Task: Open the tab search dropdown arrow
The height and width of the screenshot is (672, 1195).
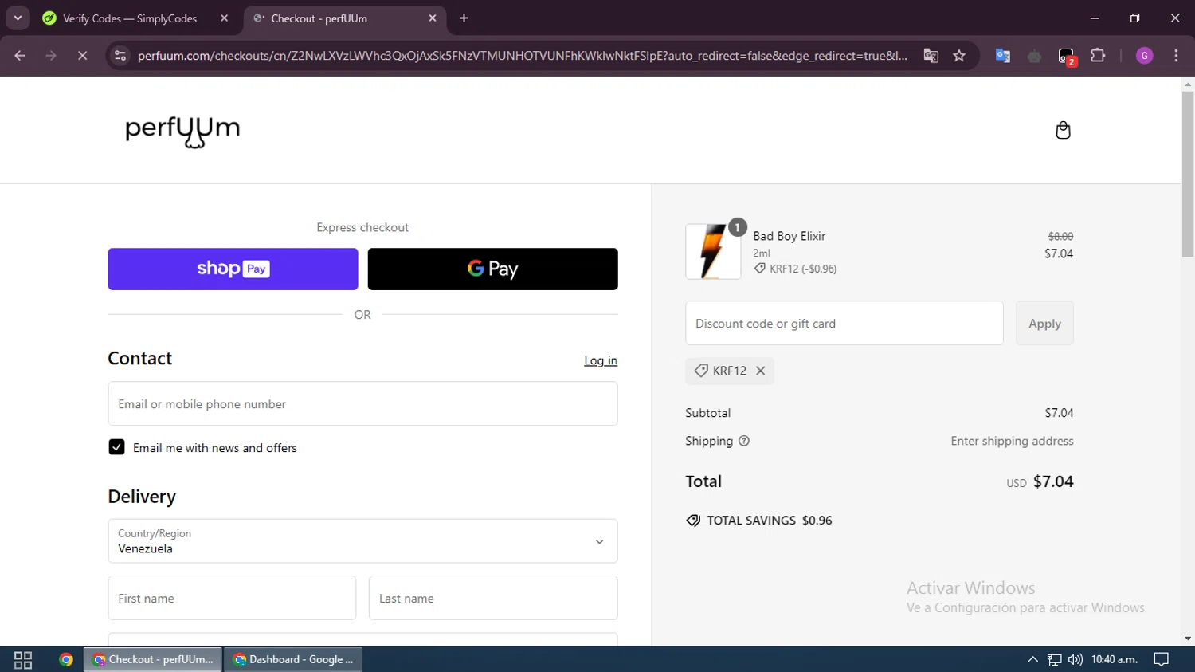Action: click(18, 18)
